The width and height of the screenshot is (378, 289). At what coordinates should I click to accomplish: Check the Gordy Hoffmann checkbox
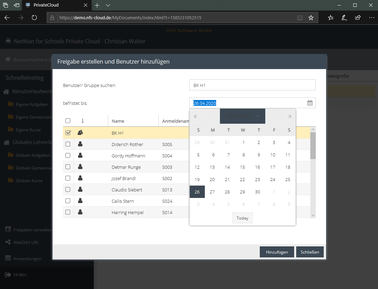click(x=68, y=156)
